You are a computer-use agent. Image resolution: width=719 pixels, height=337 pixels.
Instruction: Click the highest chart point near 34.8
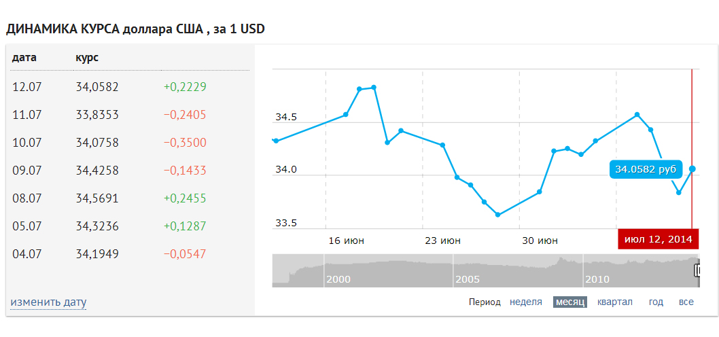pos(374,87)
